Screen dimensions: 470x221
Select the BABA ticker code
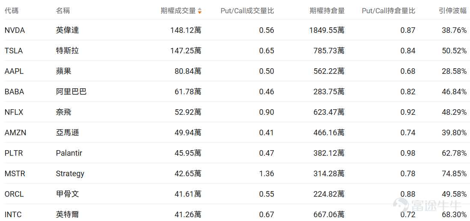click(15, 92)
